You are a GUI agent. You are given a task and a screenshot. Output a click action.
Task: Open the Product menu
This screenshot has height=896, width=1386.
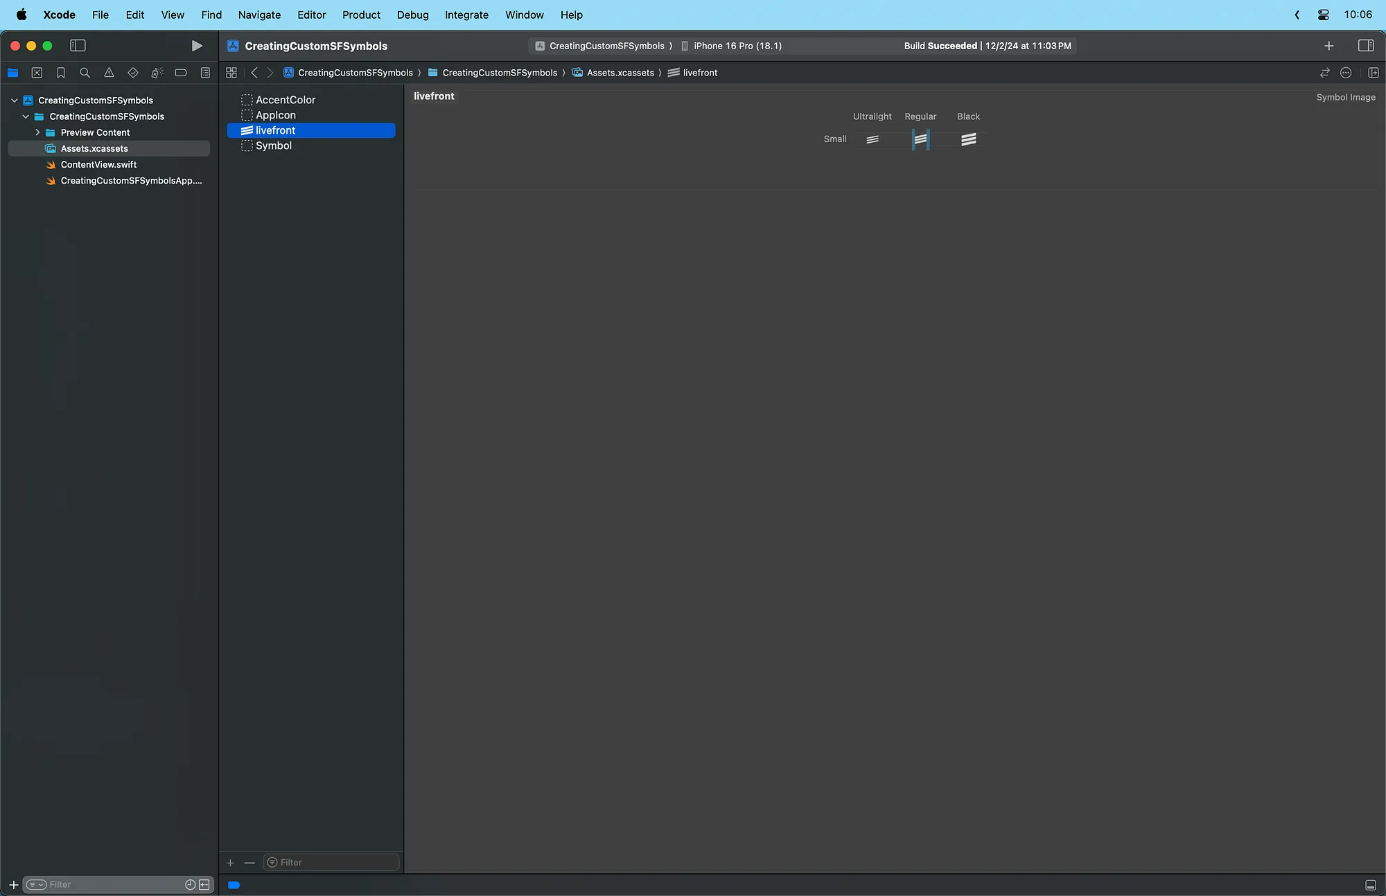(360, 14)
